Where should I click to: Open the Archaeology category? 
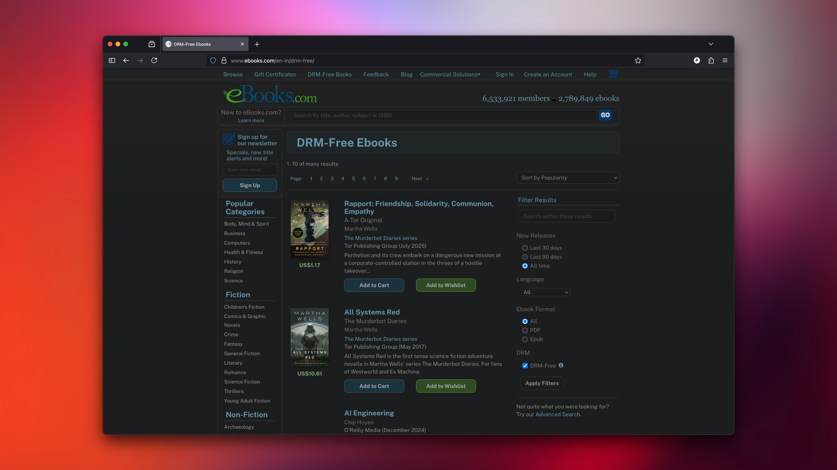pyautogui.click(x=239, y=427)
